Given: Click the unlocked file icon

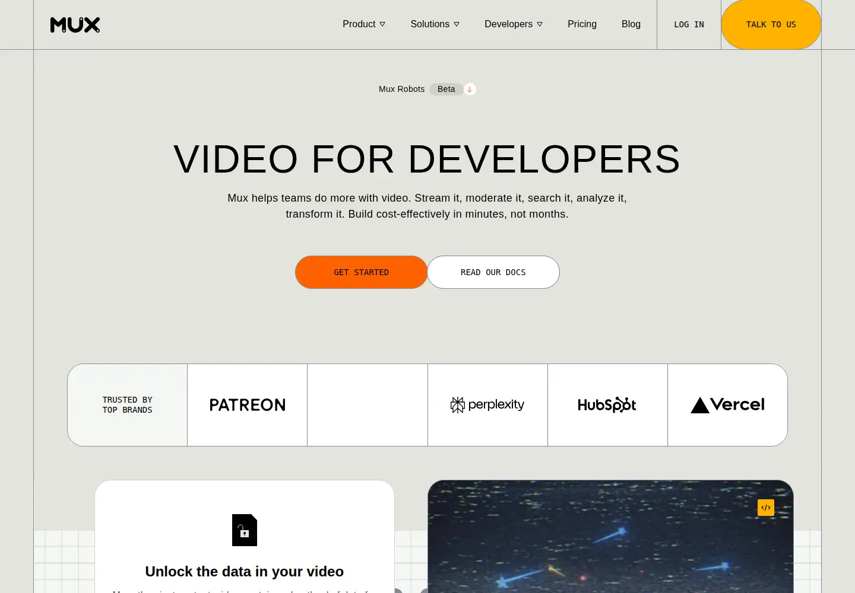Looking at the screenshot, I should 245,530.
